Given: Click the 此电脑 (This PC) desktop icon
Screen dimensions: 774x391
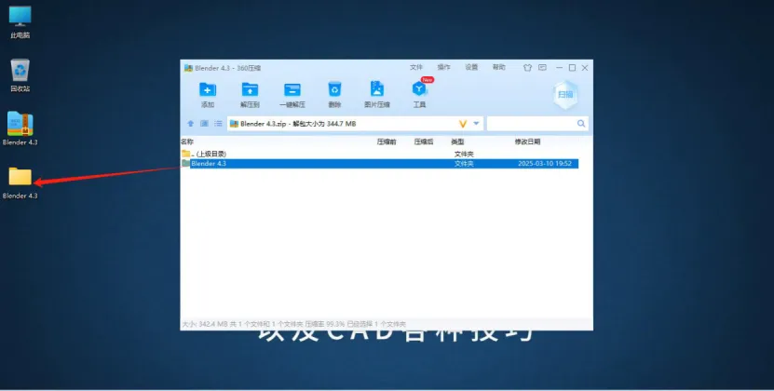Looking at the screenshot, I should click(20, 22).
